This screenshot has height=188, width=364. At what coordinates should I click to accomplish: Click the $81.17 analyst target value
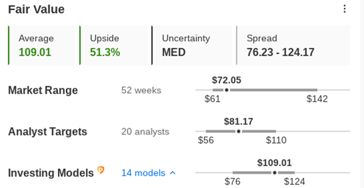pos(239,121)
